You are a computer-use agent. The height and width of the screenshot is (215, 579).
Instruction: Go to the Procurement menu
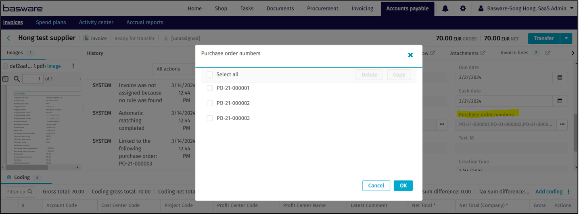click(322, 8)
